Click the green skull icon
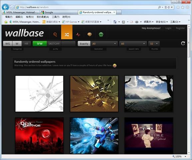The image size is (192, 160). (x=101, y=35)
